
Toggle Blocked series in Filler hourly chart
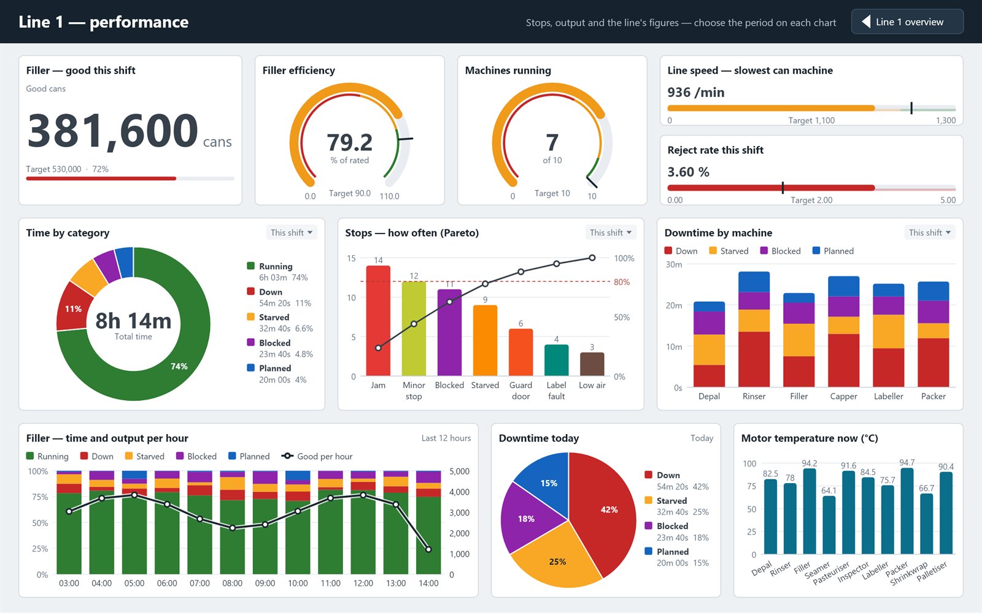point(196,456)
